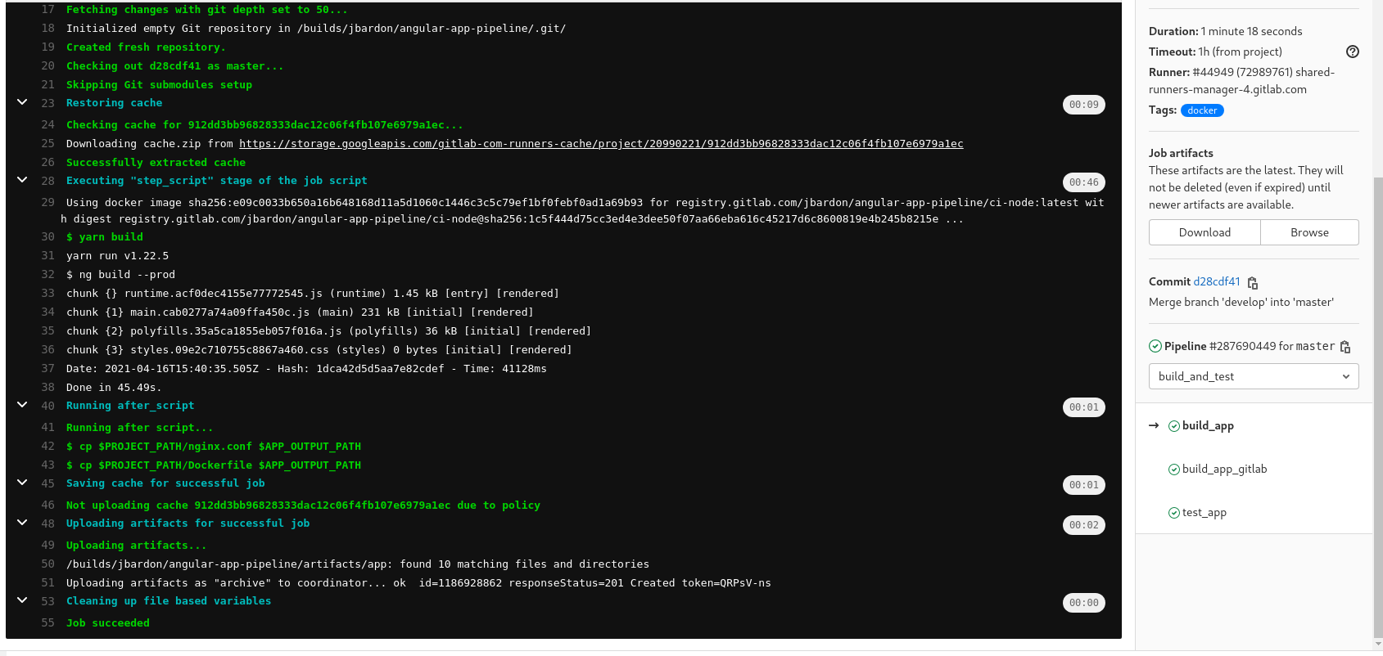Browse the job artifacts
Viewport: 1383px width, 656px height.
(1308, 232)
